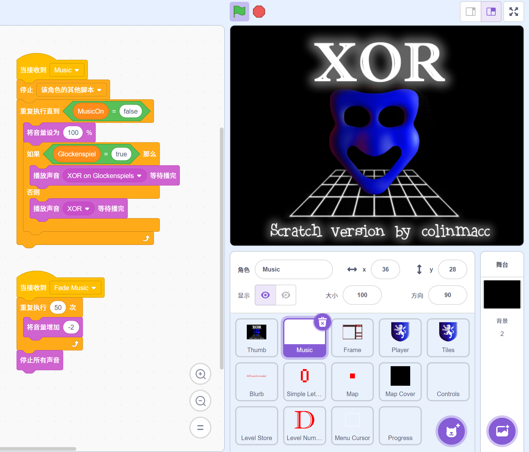Add a new sprite with the cat button
529x452 pixels.
451,431
